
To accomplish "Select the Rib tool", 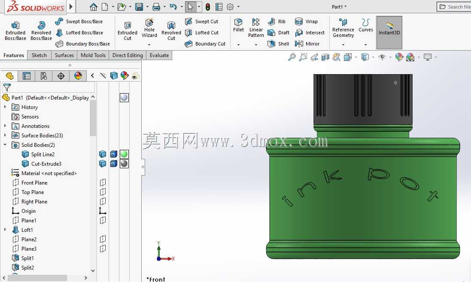I will click(x=277, y=21).
